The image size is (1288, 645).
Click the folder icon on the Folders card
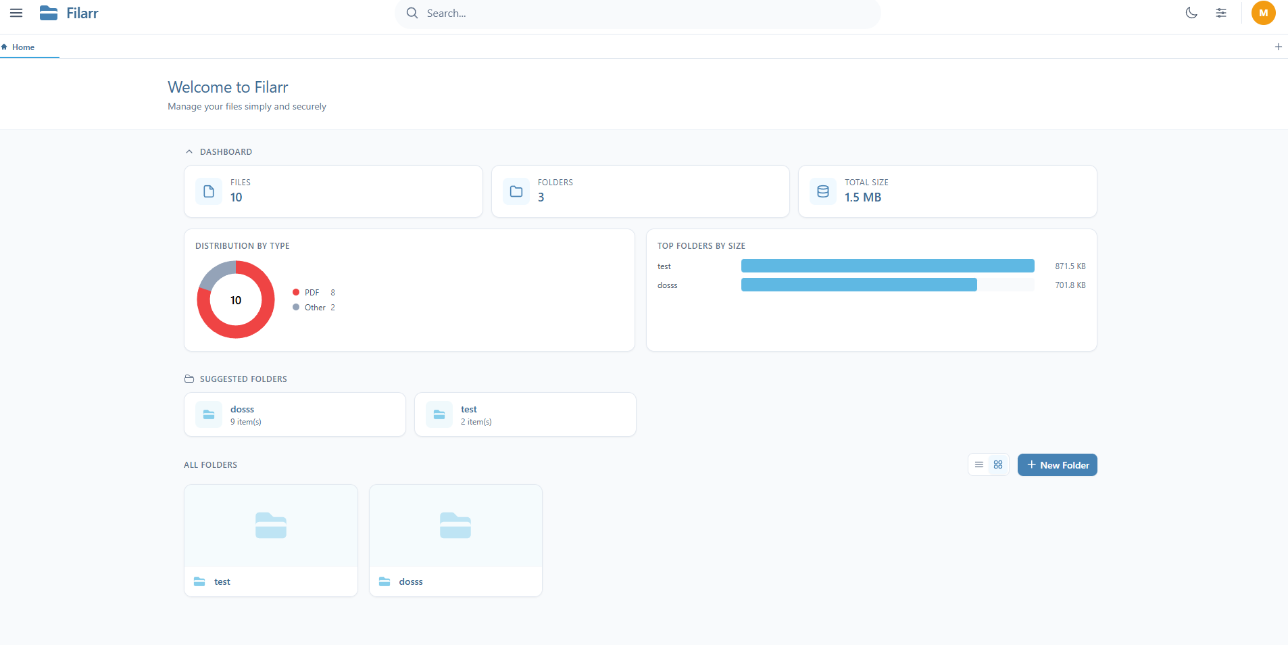516,191
